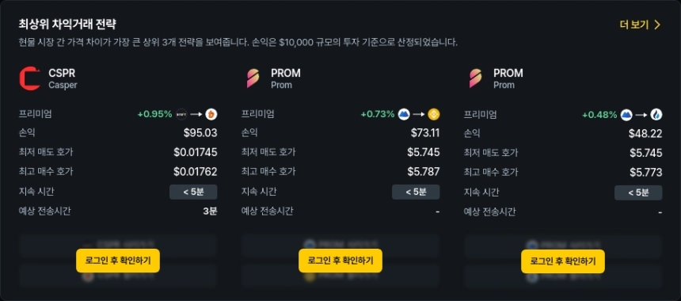Click the PROM logo in the +0.48% card
The image size is (681, 301).
coord(475,78)
